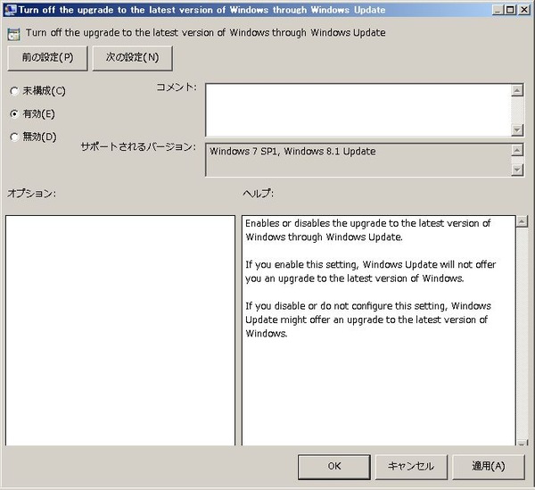
Task: Click the オプション label
Action: (x=31, y=194)
